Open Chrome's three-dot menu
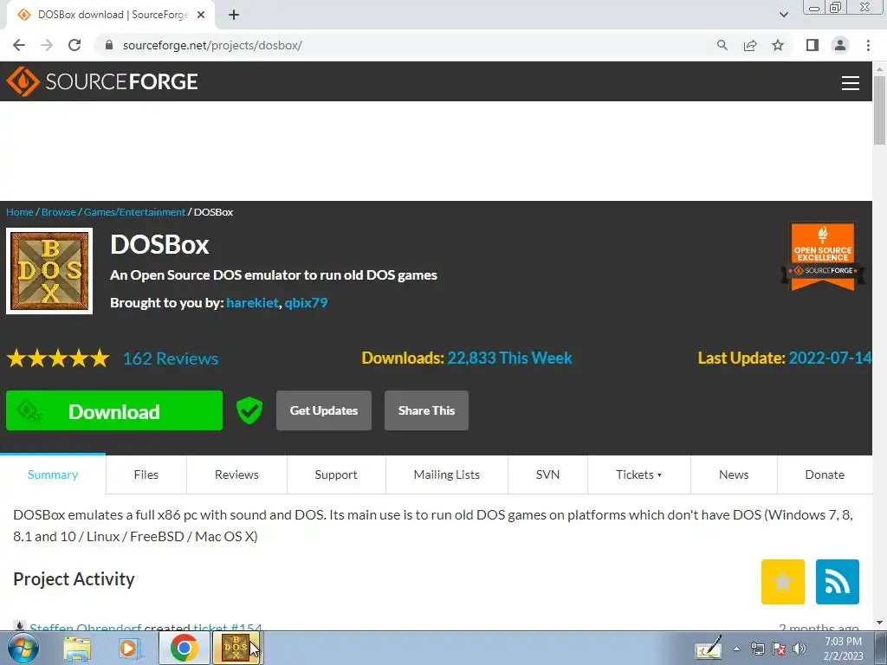The height and width of the screenshot is (665, 887). pyautogui.click(x=868, y=45)
